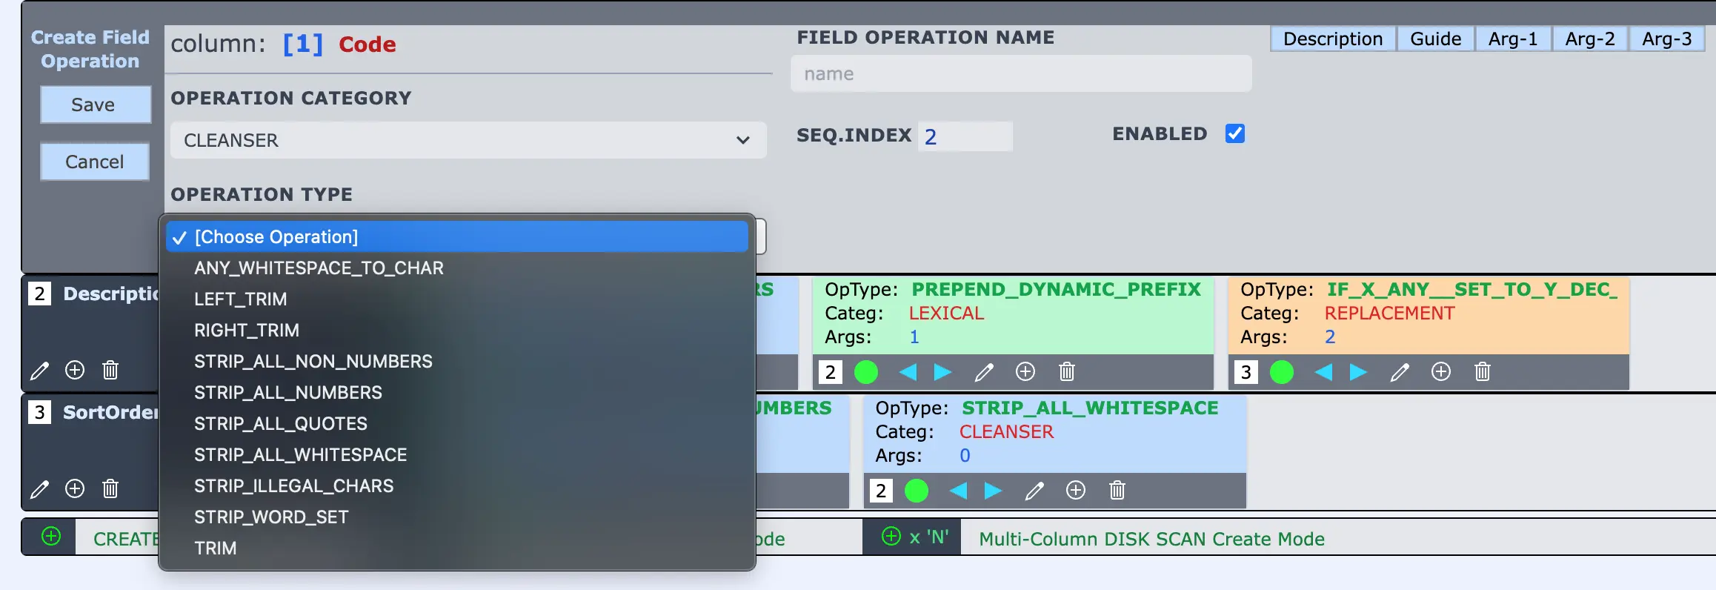Uncheck the ENABLED checkbox
Viewport: 1716px width, 590px height.
1235,133
